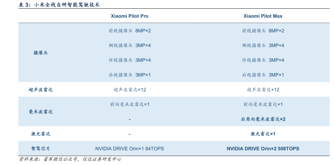Click the 智驾芯片 row label

pos(41,148)
